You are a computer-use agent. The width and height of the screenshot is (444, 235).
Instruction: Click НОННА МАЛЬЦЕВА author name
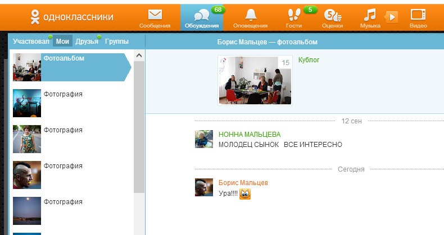pyautogui.click(x=250, y=135)
